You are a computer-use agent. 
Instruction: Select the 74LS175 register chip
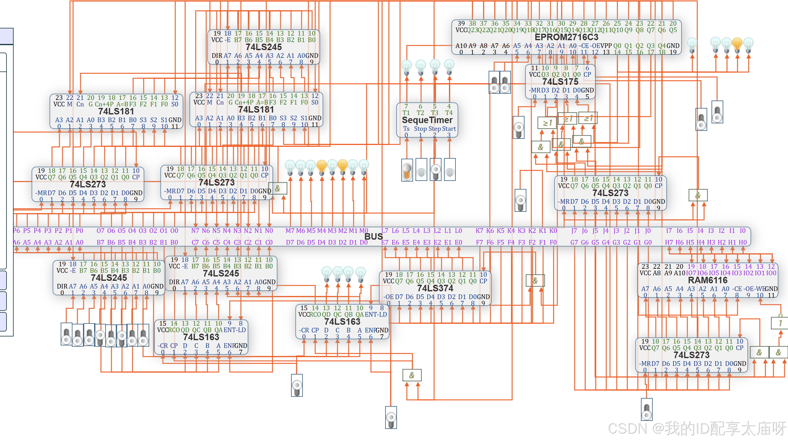(560, 82)
